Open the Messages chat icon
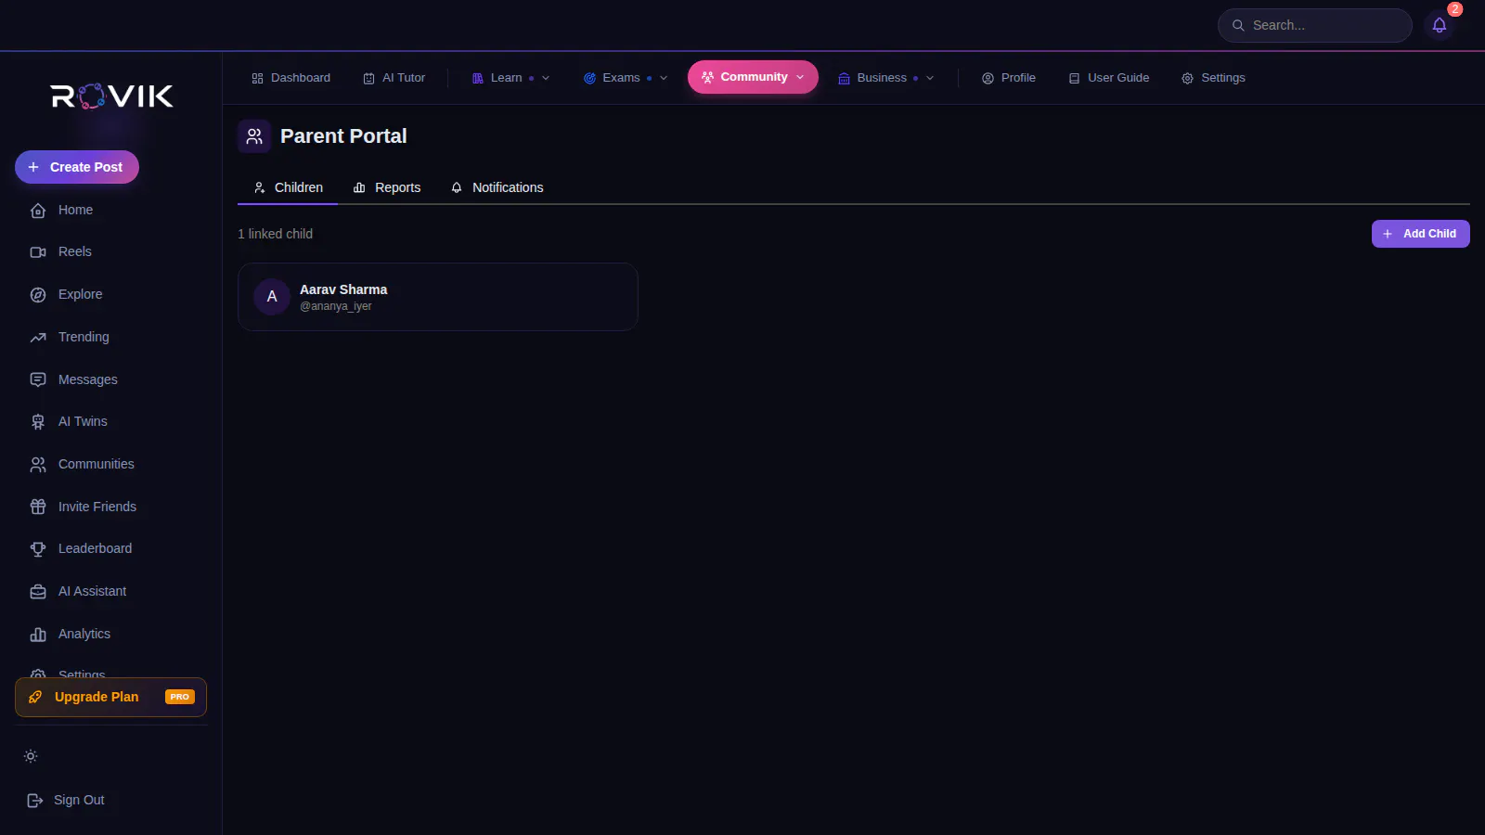The width and height of the screenshot is (1485, 835). 38,379
